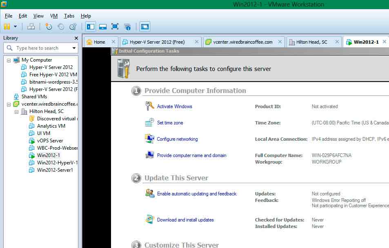
Task: Click the Set time zone calendar icon
Action: click(x=149, y=122)
